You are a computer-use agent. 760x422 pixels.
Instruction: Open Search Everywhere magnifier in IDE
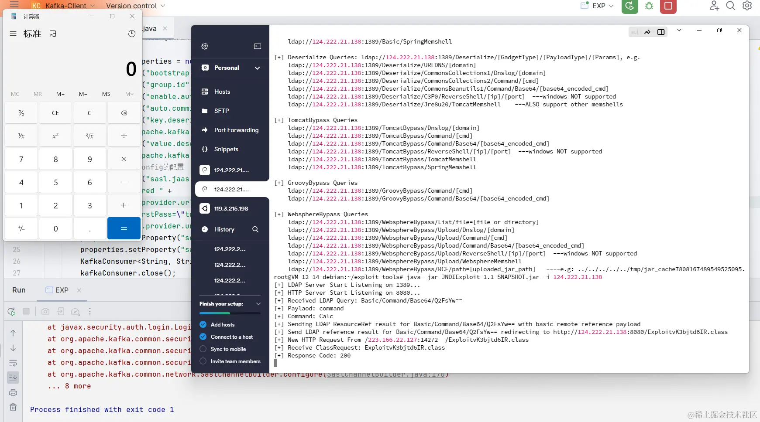(x=730, y=6)
